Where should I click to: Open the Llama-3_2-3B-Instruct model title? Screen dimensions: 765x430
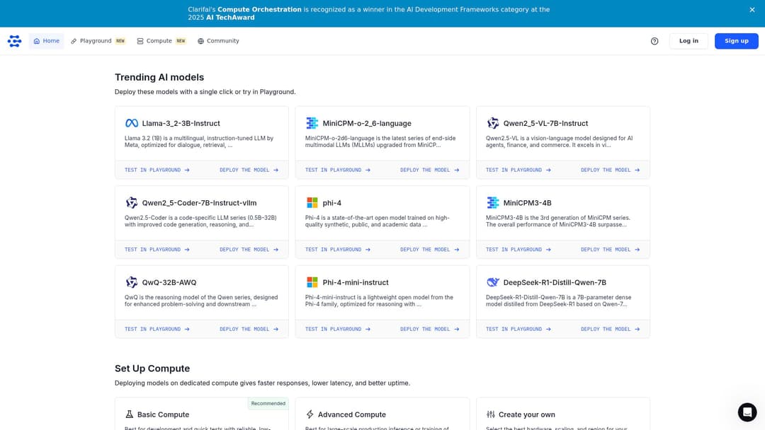click(181, 123)
